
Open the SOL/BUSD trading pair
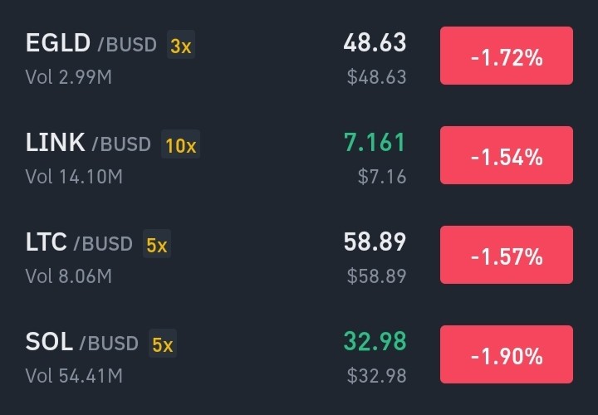(x=299, y=354)
